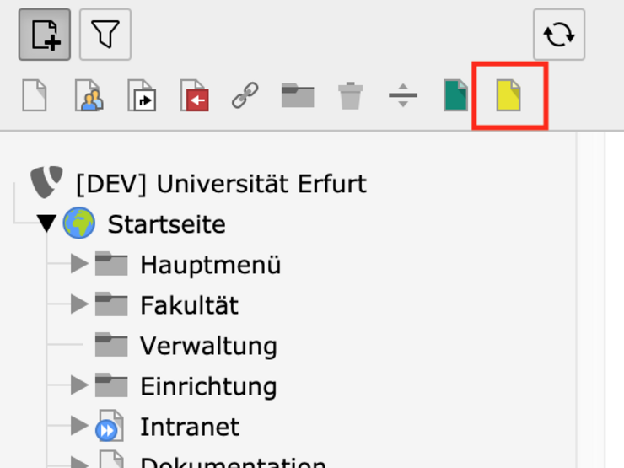
Task: Collapse the Startseite tree node
Action: click(x=46, y=224)
